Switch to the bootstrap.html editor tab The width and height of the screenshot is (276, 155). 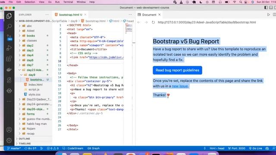(69, 15)
